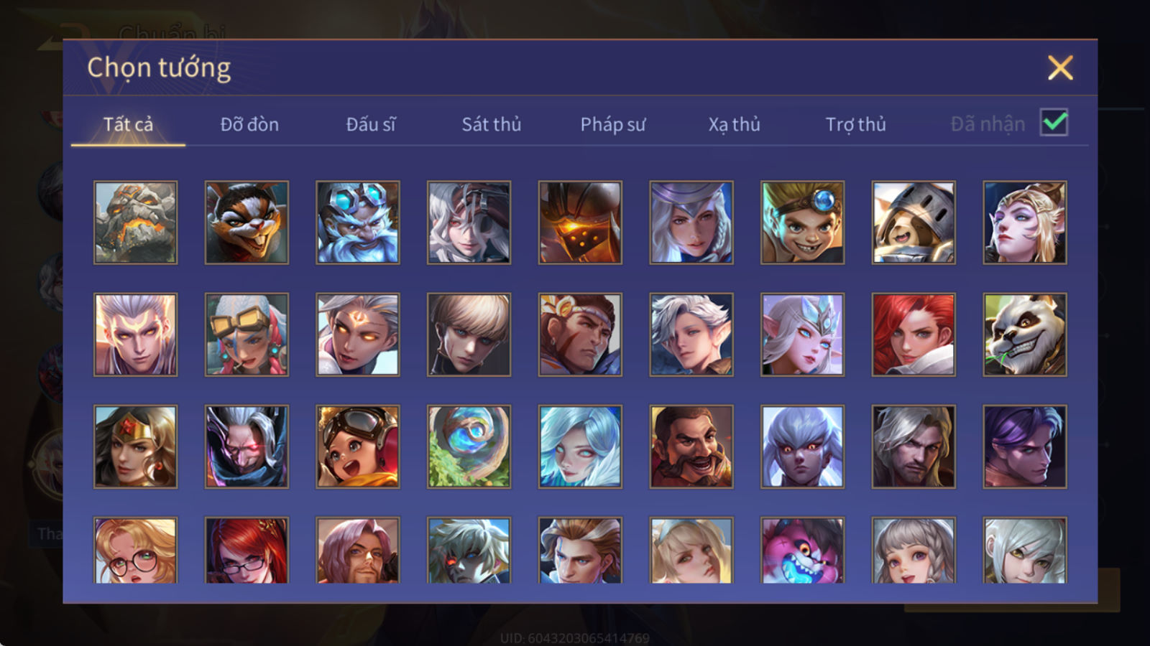Pick the mustached bearded man hero portrait
Image resolution: width=1150 pixels, height=646 pixels.
(691, 446)
